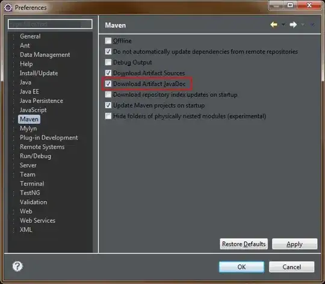Image resolution: width=325 pixels, height=284 pixels.
Task: Select the Maven preference category
Action: click(x=29, y=119)
